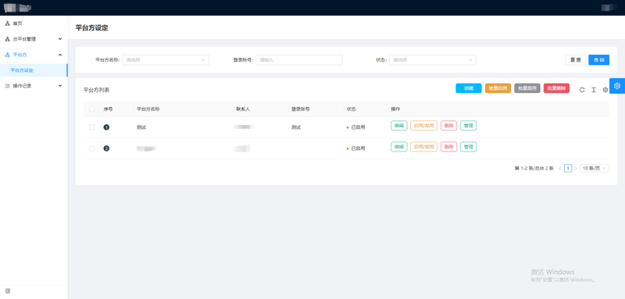Click 编辑 for row 1 (测试)

(399, 126)
